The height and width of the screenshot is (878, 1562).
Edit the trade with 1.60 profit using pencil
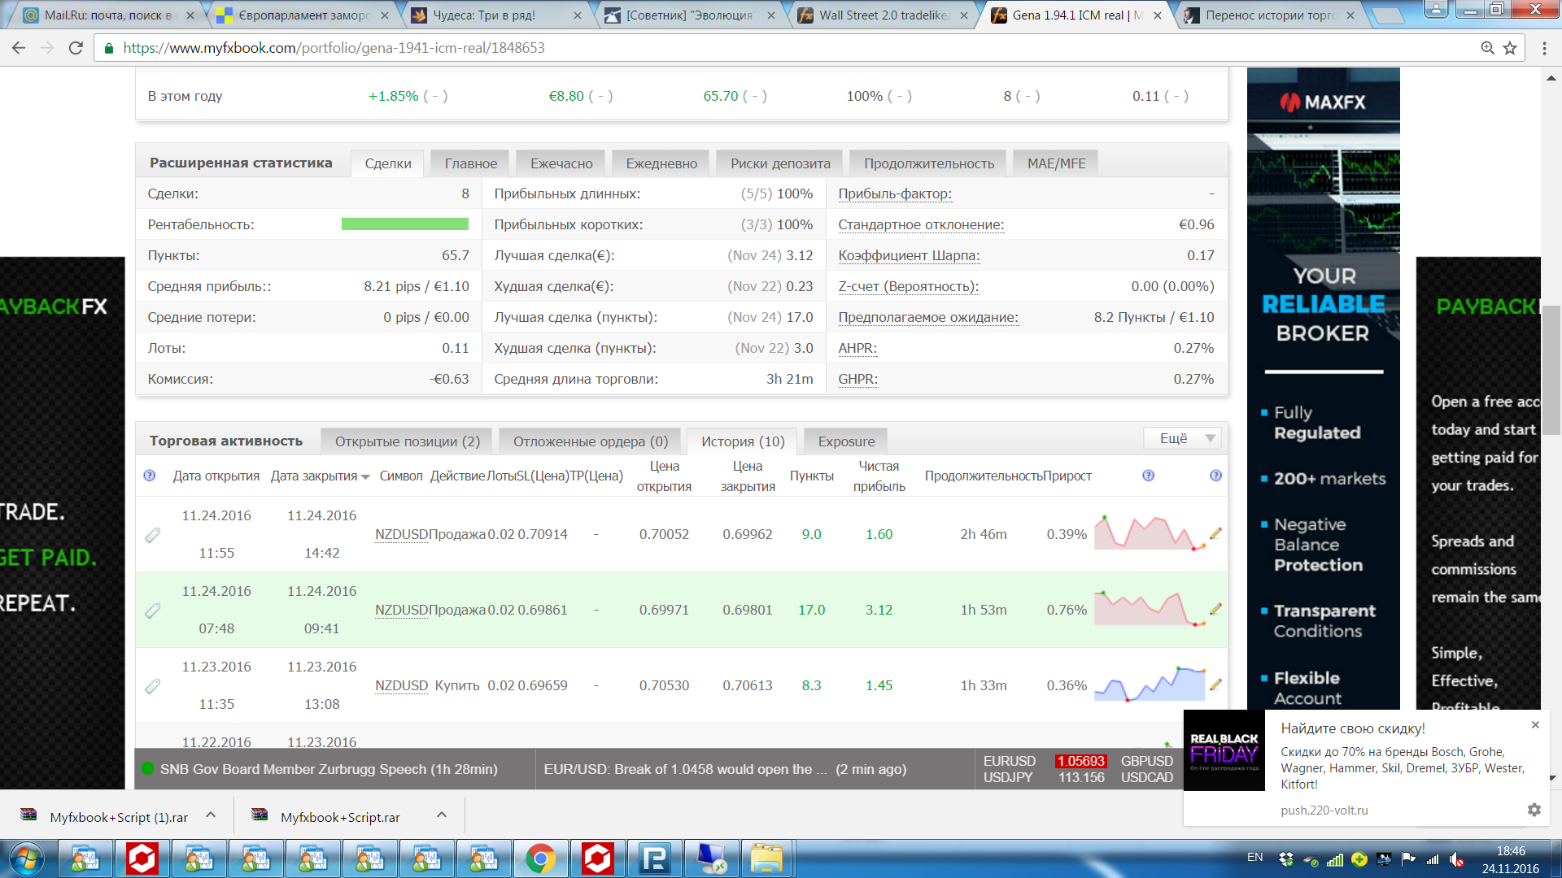[x=1215, y=533]
